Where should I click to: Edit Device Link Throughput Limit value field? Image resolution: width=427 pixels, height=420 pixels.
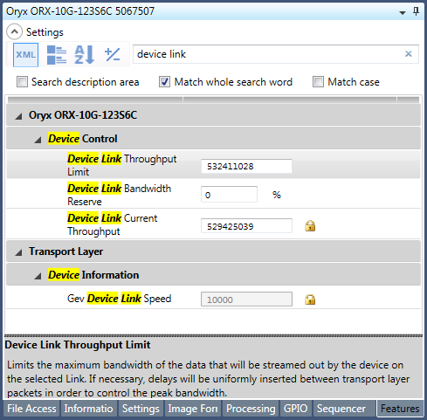[x=246, y=166]
